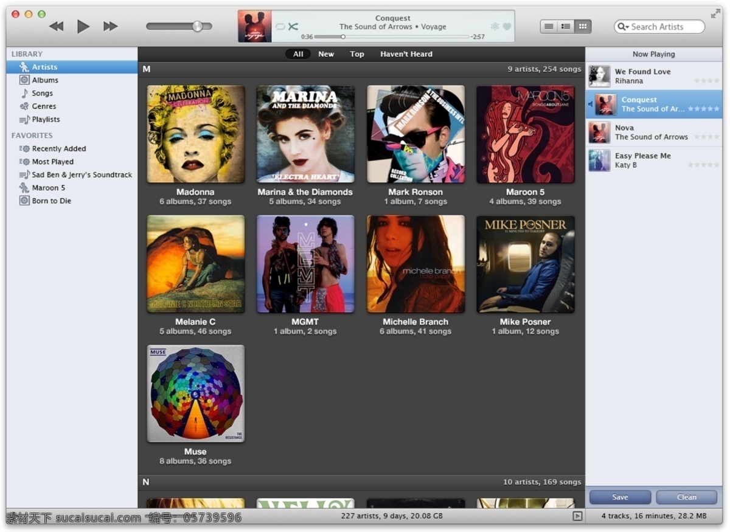Image resolution: width=730 pixels, height=532 pixels.
Task: Click the '10 artists, 169 songs' count
Action: [x=542, y=482]
